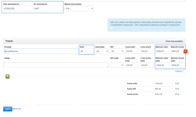The image size is (196, 117).
Task: Click the Produkt field containing gra planszowa
Action: tap(41, 51)
